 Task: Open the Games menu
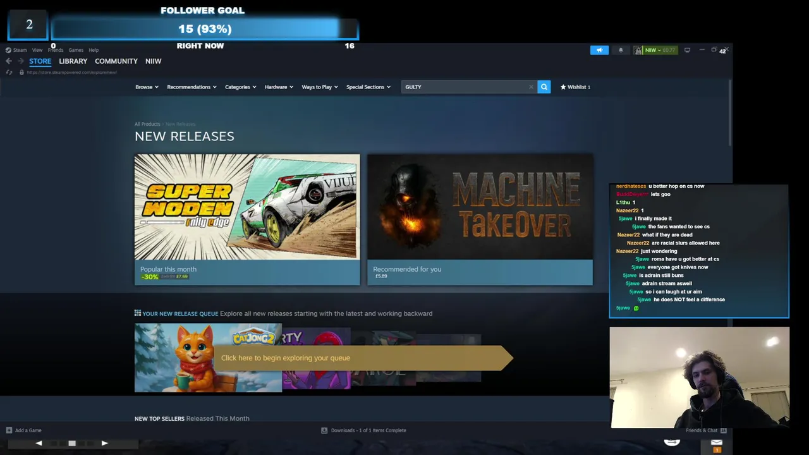point(76,50)
